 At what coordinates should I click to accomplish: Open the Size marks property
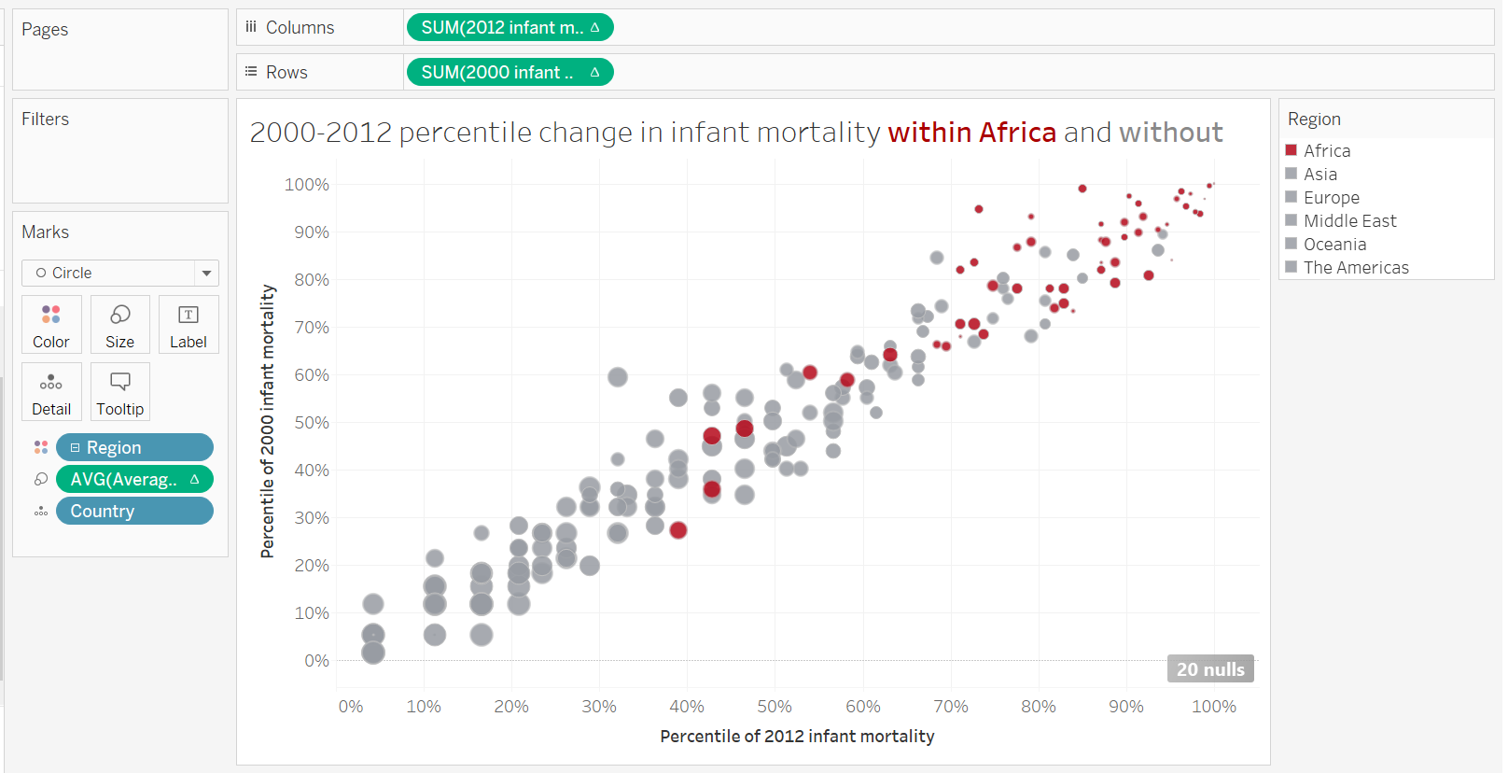pyautogui.click(x=119, y=324)
